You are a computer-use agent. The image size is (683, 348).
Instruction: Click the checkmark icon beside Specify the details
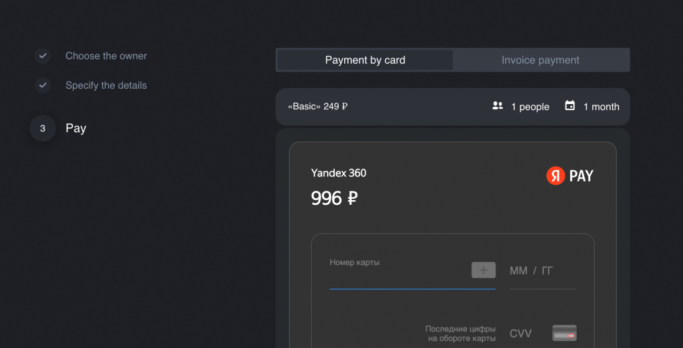[42, 85]
